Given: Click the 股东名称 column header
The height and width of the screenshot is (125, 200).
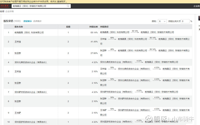Looking at the screenshot, I should (x=19, y=27).
